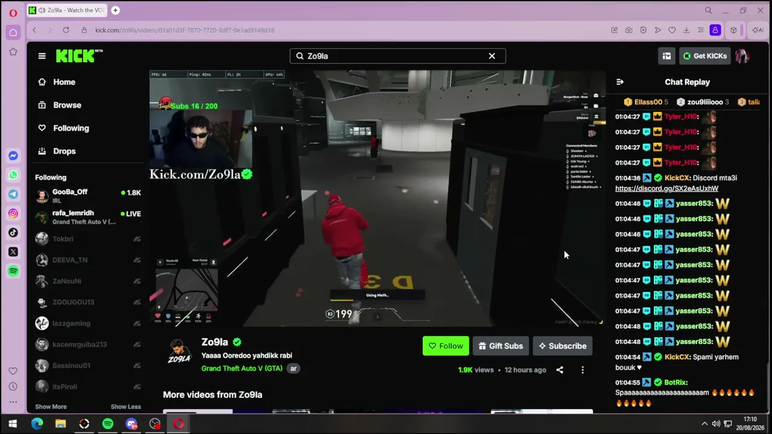Open Opera sidebar bookmarks star
The image size is (772, 434).
13,52
